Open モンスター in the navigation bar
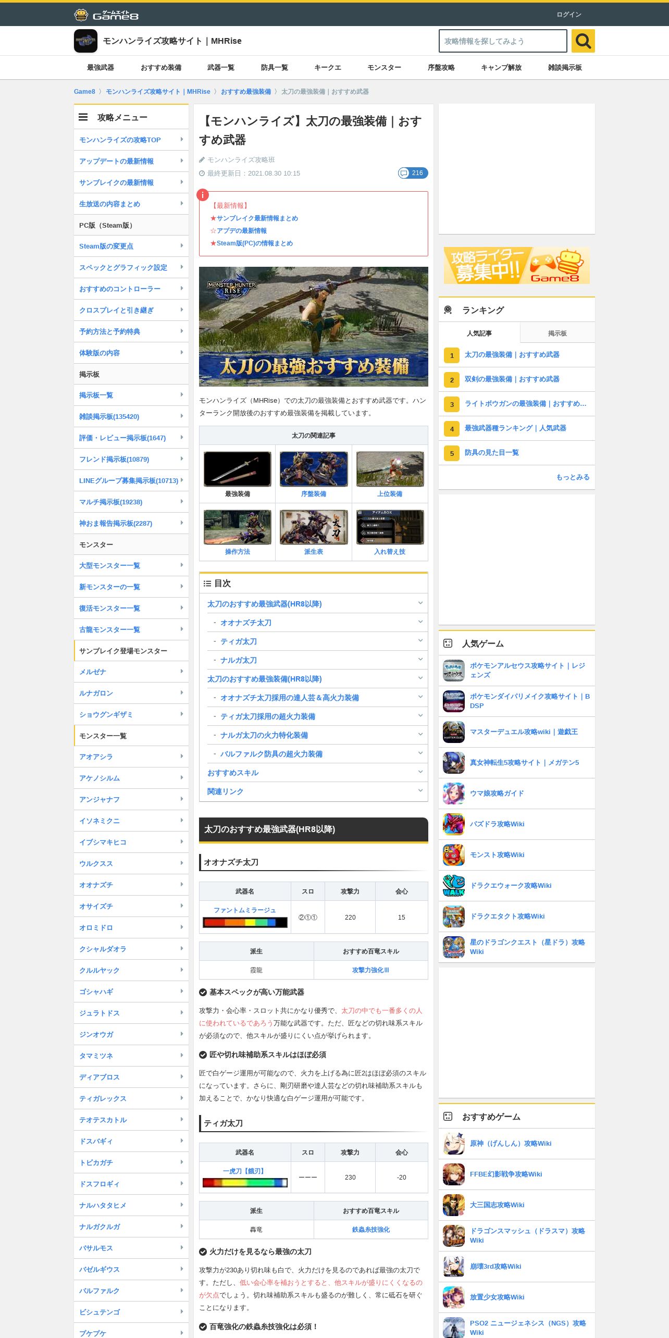The image size is (669, 1338). coord(384,68)
